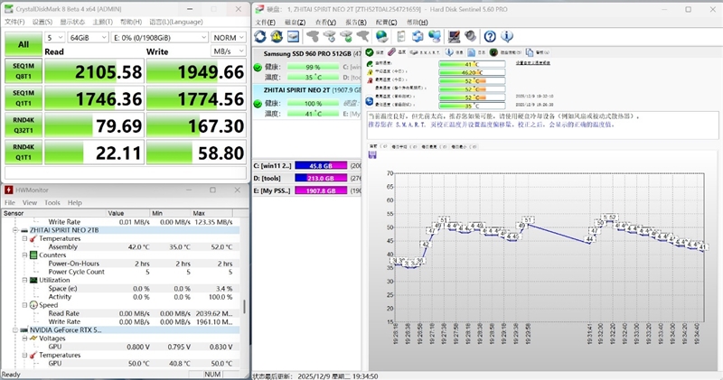
Task: Open the MB/s unit dropdown
Action: [228, 51]
